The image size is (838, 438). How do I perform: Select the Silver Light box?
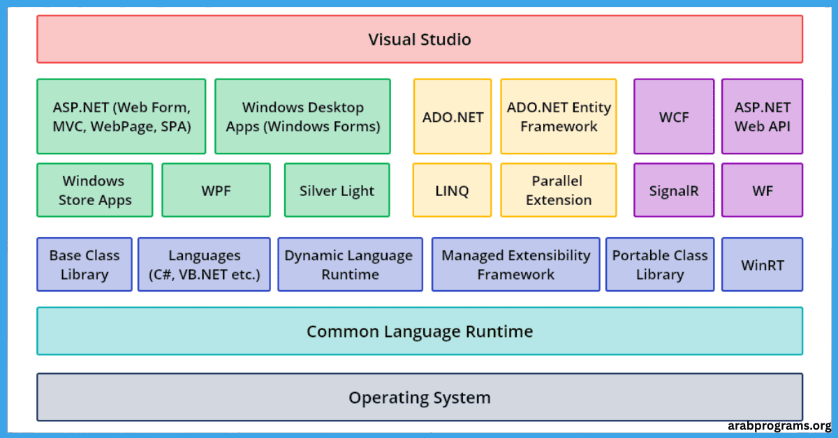click(337, 190)
